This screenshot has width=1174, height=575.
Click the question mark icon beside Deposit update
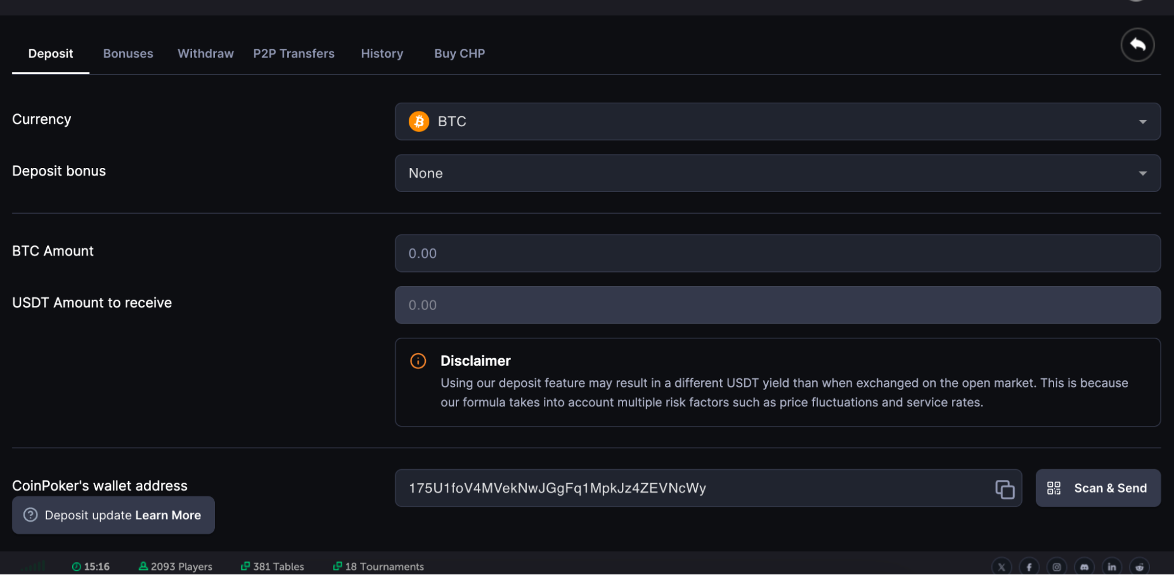(x=31, y=515)
